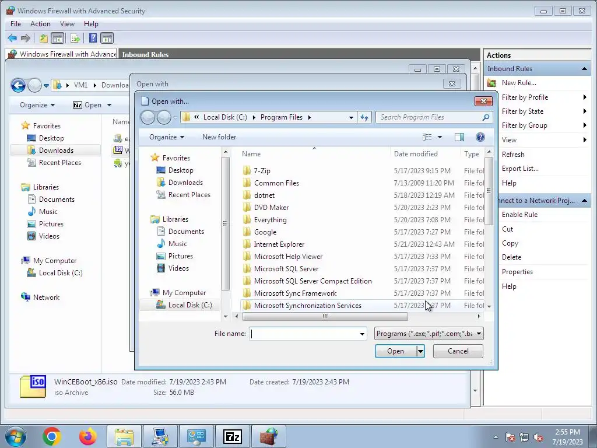Image resolution: width=597 pixels, height=448 pixels.
Task: Toggle the Show/Hide Console Tree toolbar icon
Action: click(58, 38)
